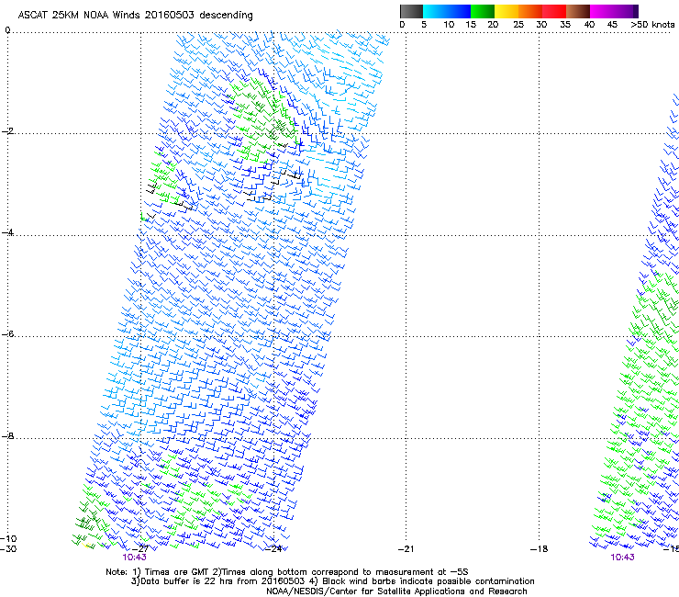The image size is (679, 597).
Task: Select the red 30-35 knots color segment
Action: tap(554, 11)
